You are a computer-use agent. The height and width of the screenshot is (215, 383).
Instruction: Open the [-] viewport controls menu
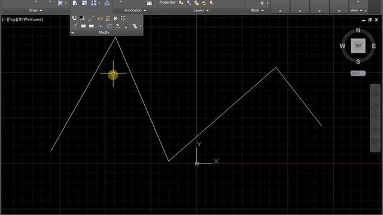5,19
